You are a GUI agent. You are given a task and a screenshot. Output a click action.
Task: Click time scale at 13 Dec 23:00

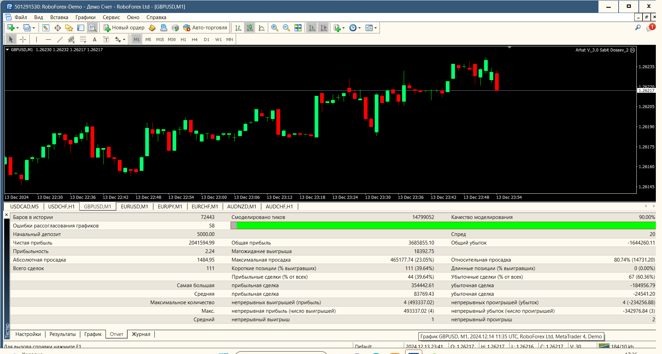214,197
